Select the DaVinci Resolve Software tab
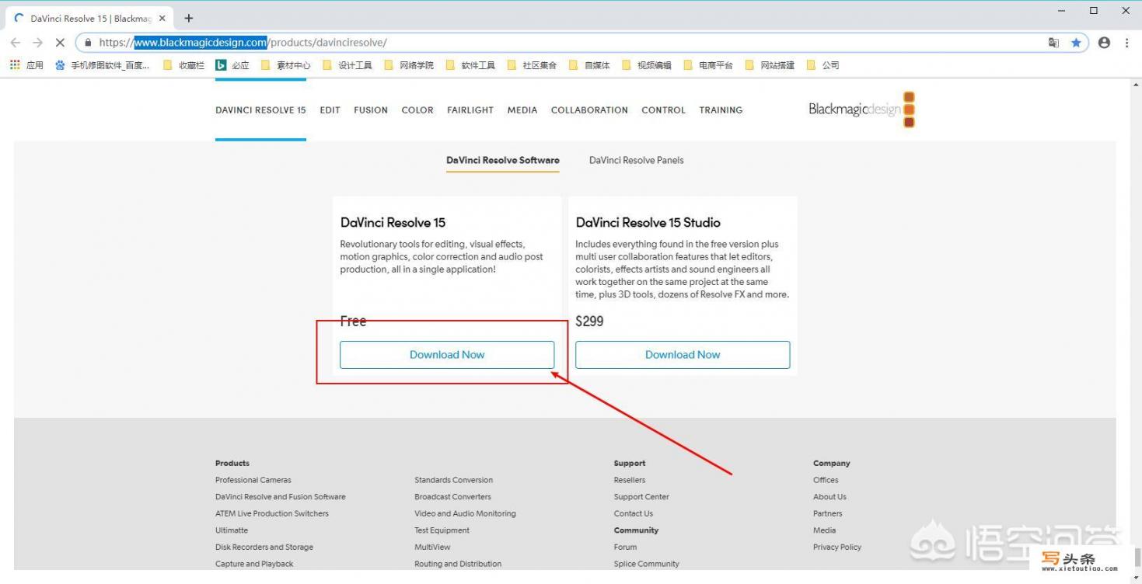1142x584 pixels. (x=503, y=160)
